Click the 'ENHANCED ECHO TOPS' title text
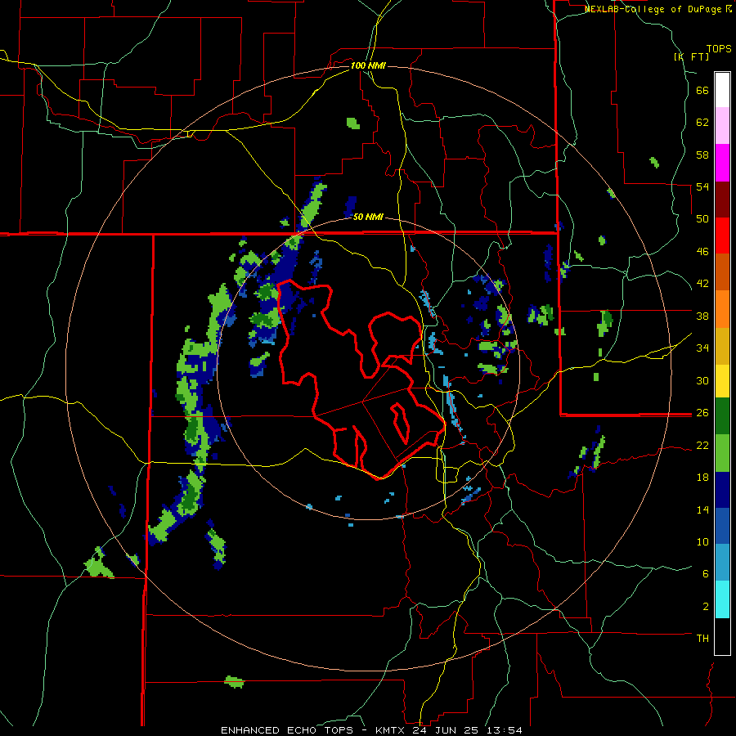 point(287,730)
